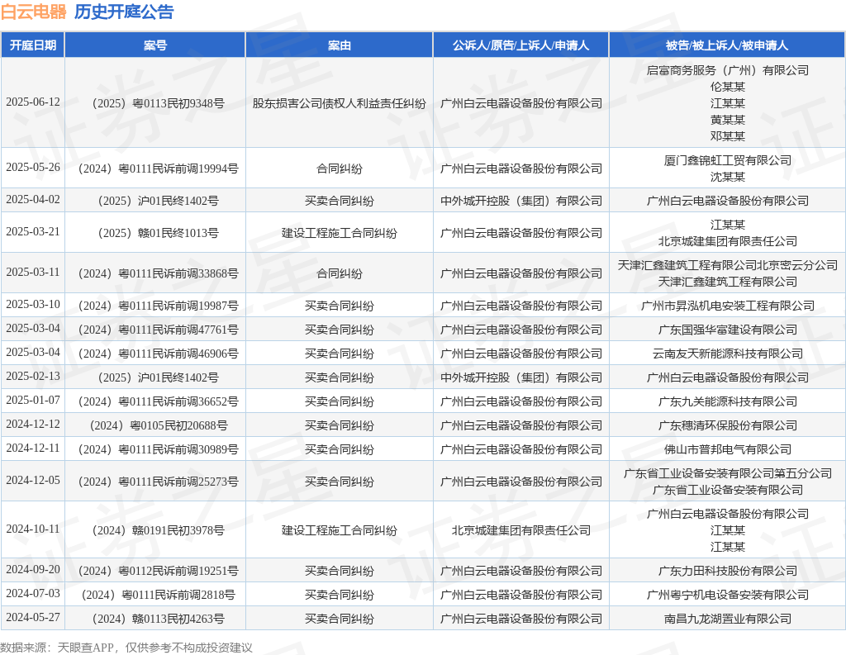This screenshot has height=655, width=846.
Task: Click the 案号 column header
Action: click(155, 45)
